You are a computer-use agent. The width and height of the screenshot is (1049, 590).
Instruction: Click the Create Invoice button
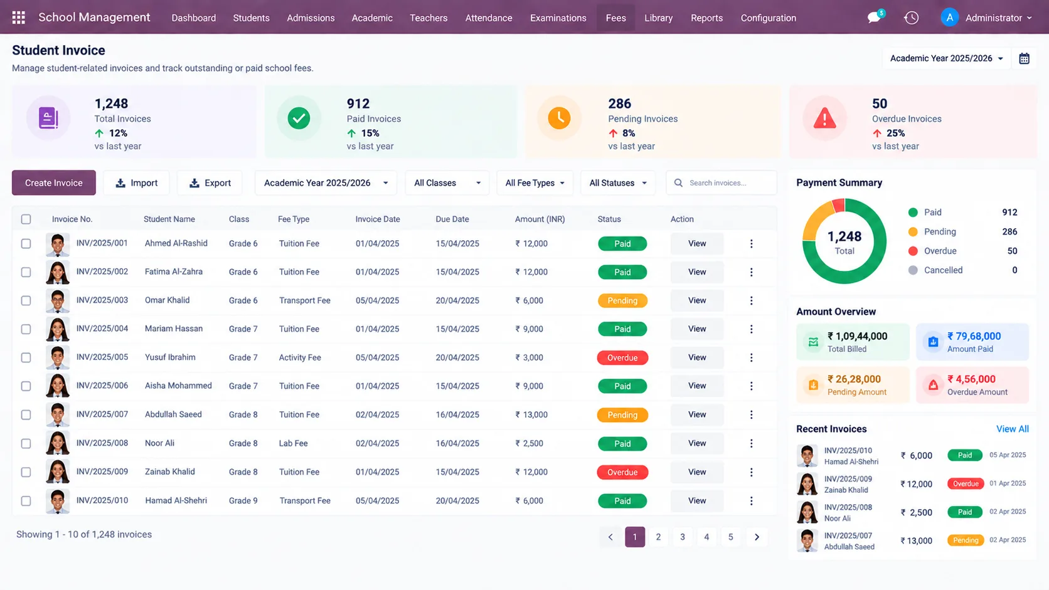pyautogui.click(x=54, y=183)
